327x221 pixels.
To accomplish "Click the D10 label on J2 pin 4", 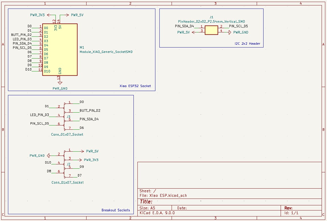I will point(48,162).
